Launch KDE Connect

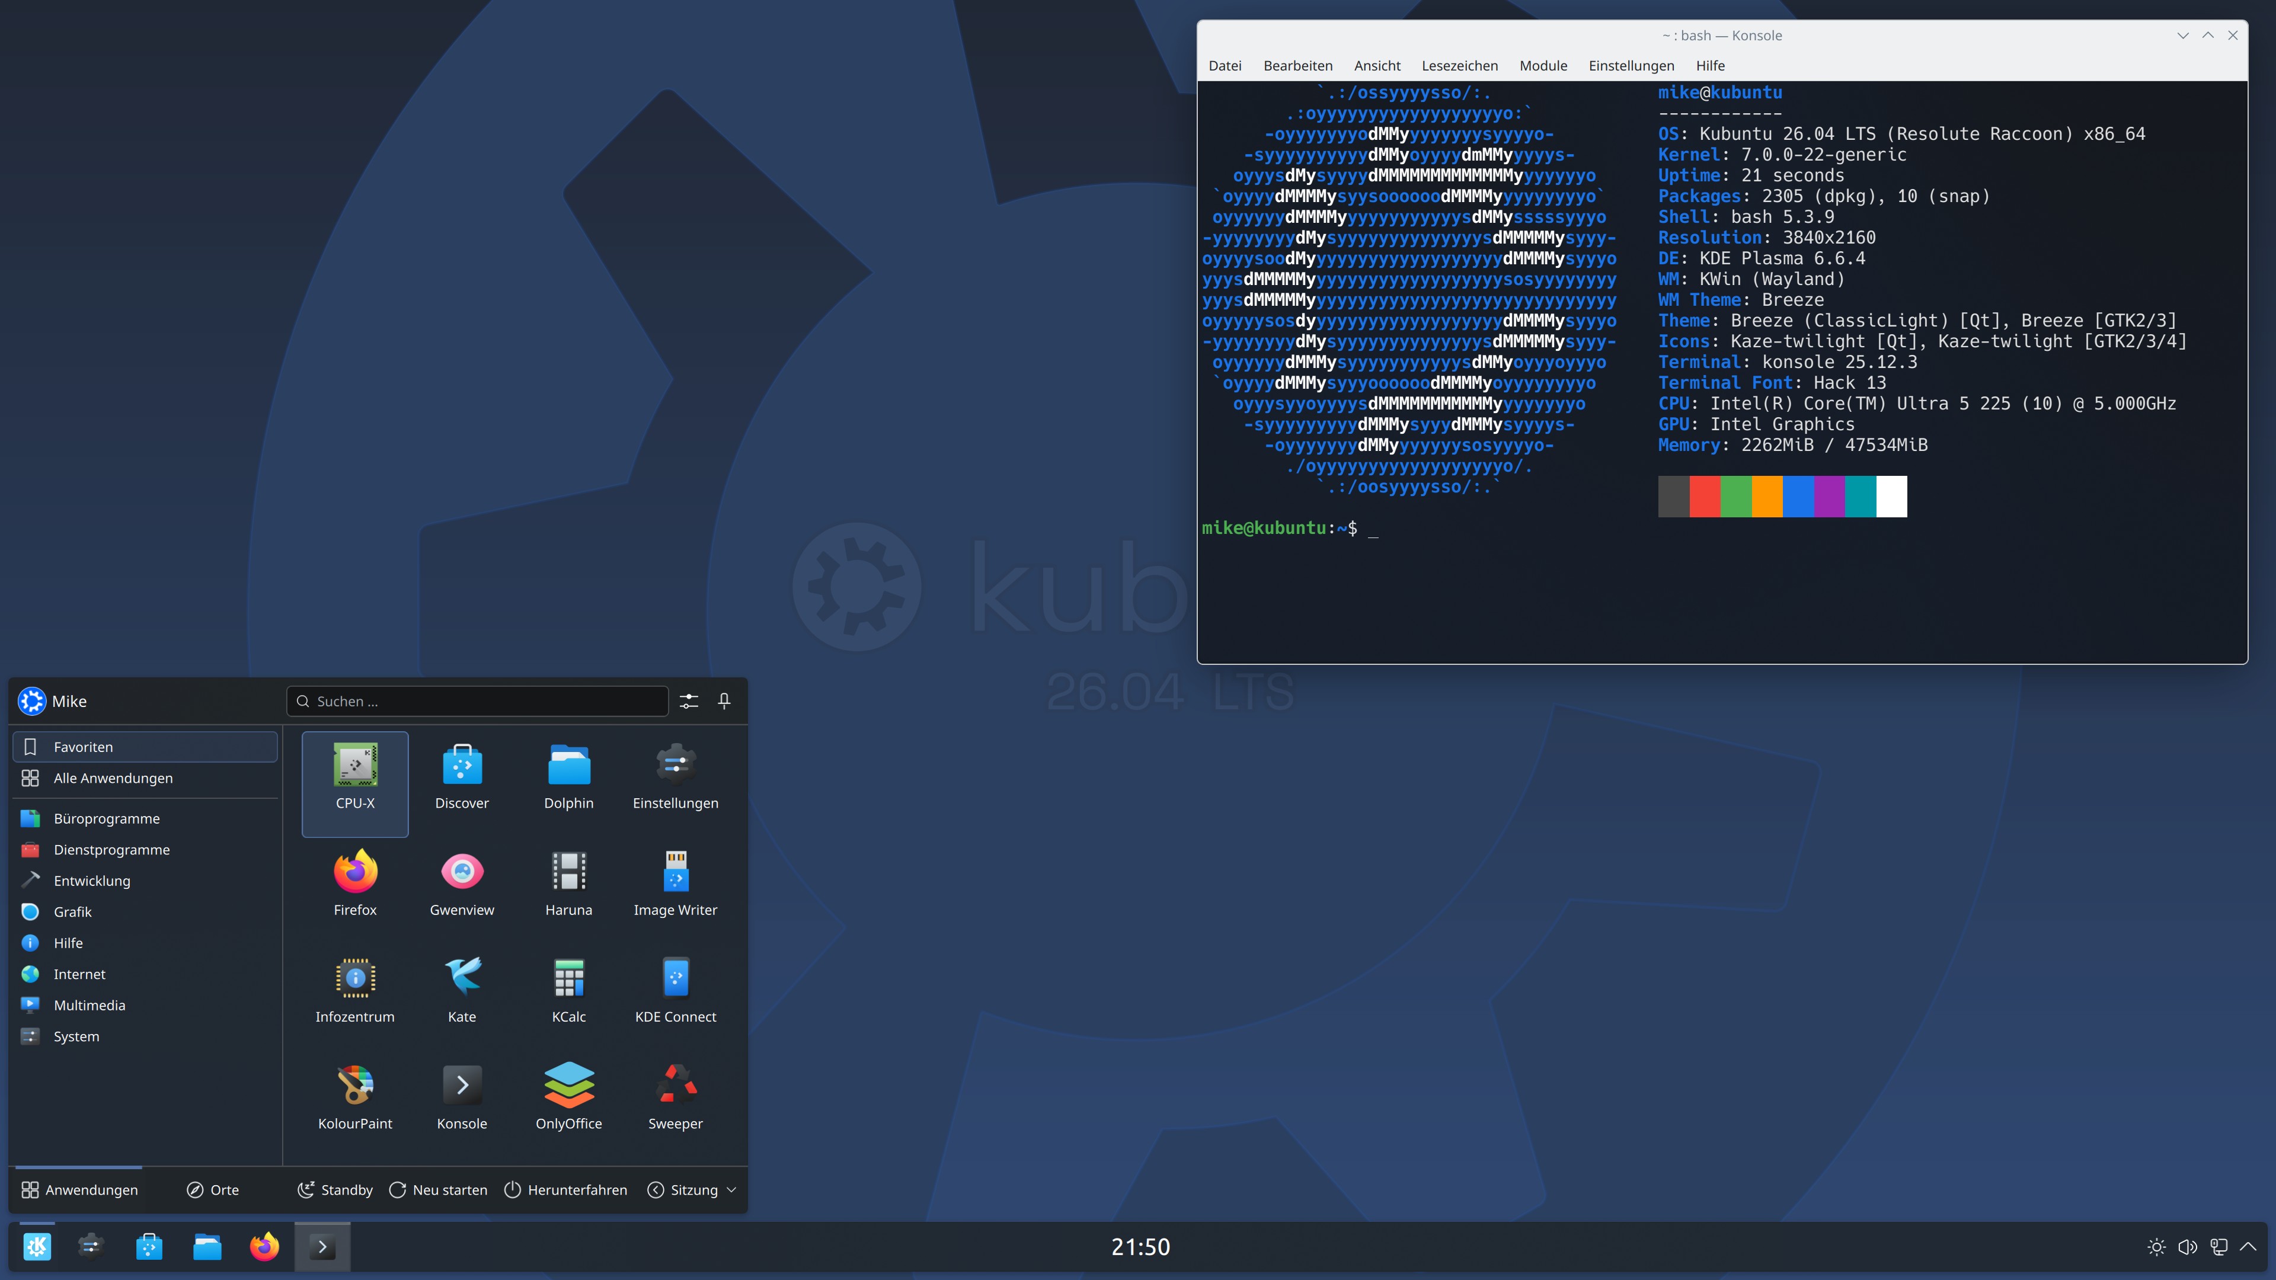point(676,997)
